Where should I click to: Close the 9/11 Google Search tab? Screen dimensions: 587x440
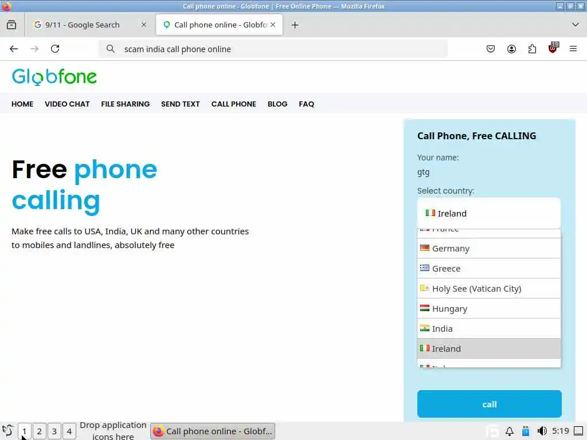coord(144,25)
